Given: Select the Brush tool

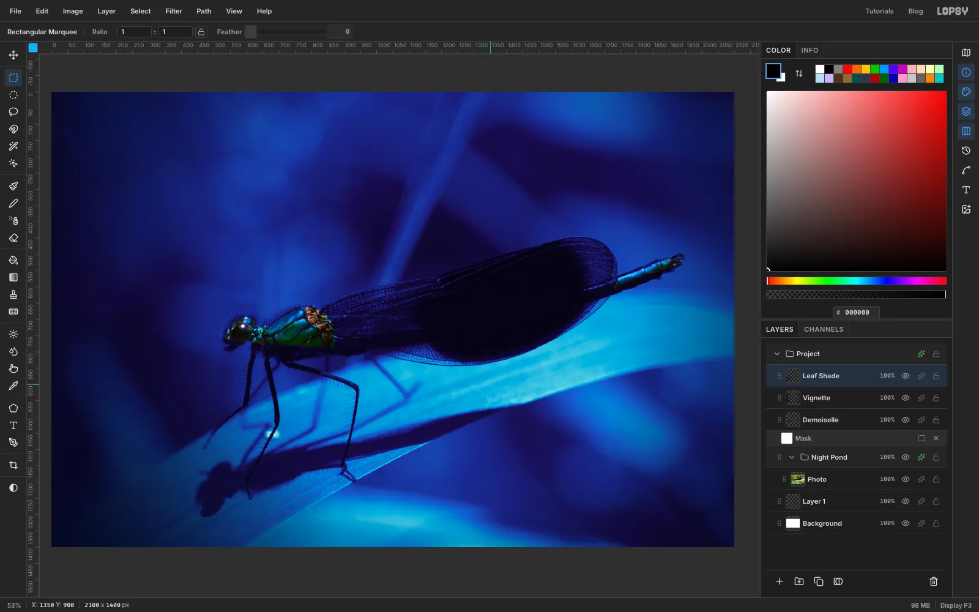Looking at the screenshot, I should point(13,186).
